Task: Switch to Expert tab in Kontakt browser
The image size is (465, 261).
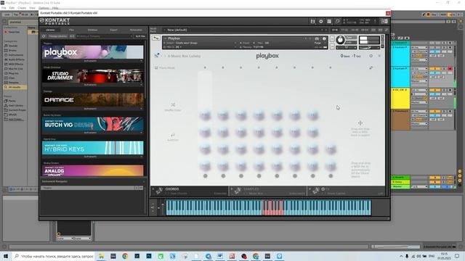Action: click(x=113, y=30)
